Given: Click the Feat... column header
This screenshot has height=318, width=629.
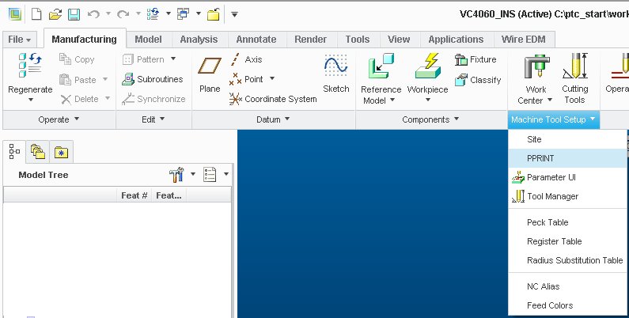Looking at the screenshot, I should (169, 195).
